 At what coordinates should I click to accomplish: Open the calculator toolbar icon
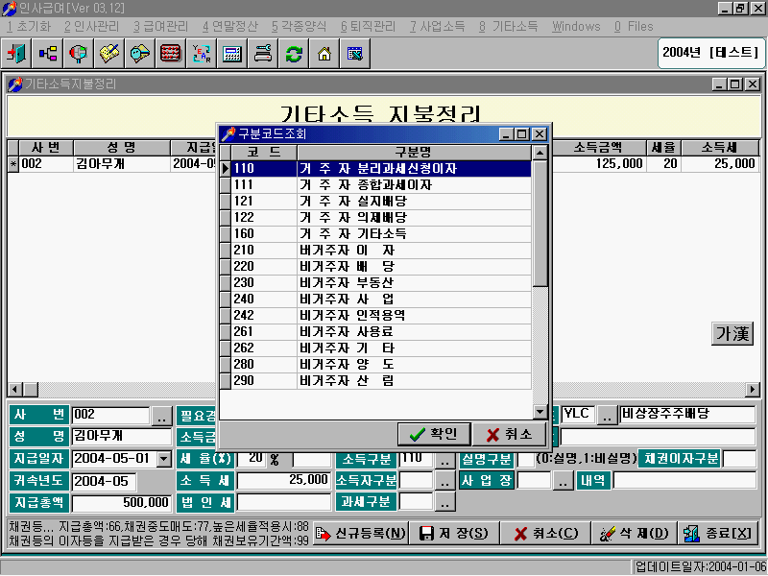point(232,53)
